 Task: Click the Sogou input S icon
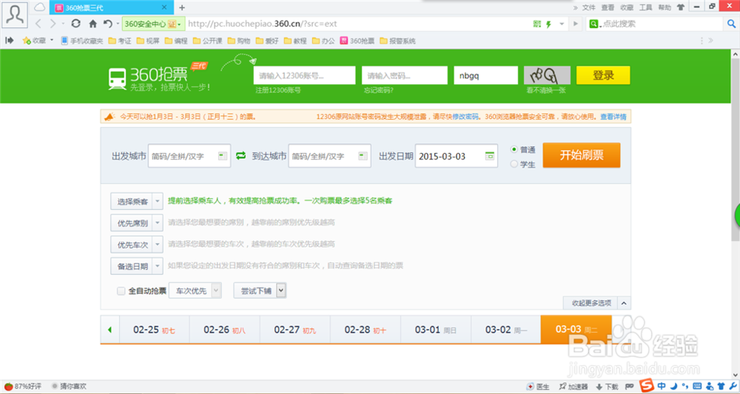646,386
